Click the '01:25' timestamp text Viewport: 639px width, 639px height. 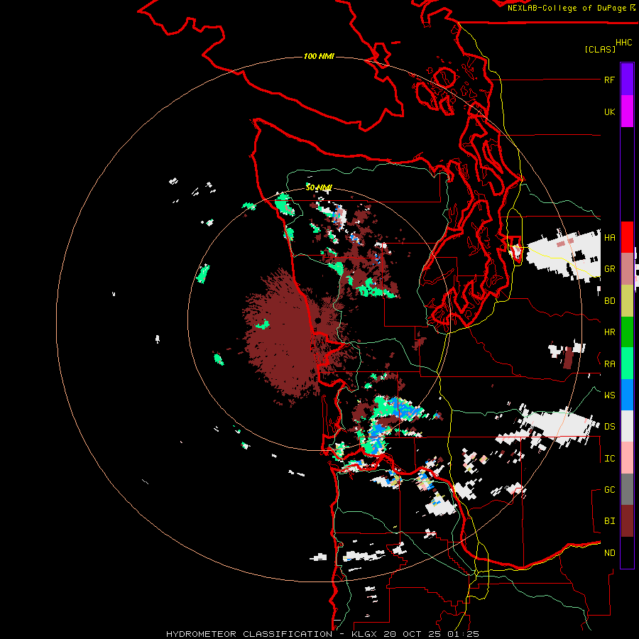[463, 634]
